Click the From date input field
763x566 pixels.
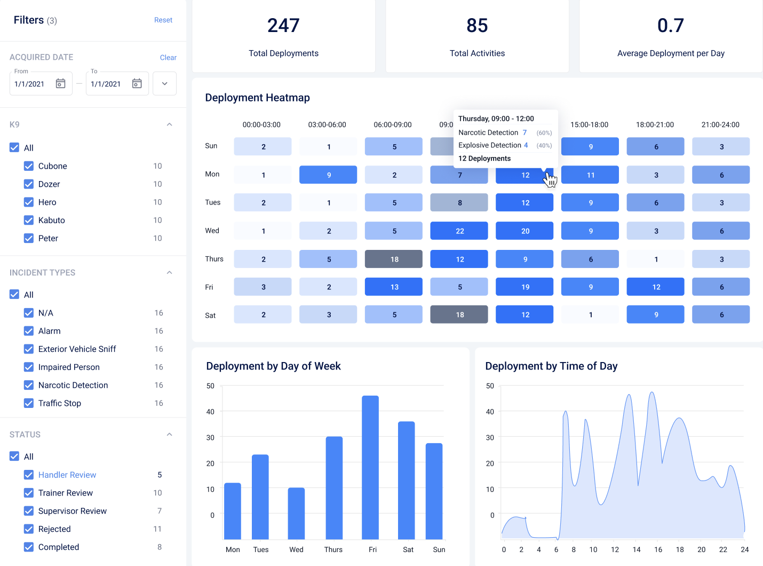pos(41,84)
